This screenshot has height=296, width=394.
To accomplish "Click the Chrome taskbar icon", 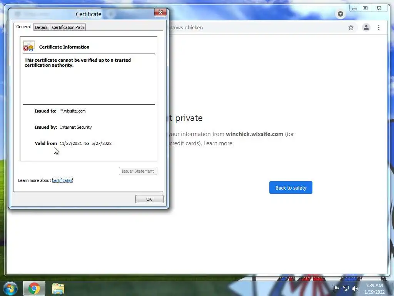I will [x=34, y=288].
